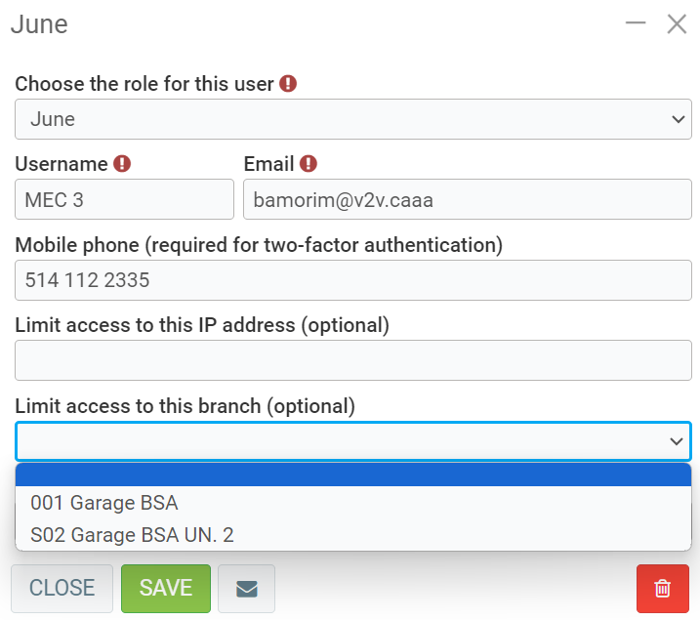
Task: Click the warning icon beside the role label
Action: (x=288, y=84)
